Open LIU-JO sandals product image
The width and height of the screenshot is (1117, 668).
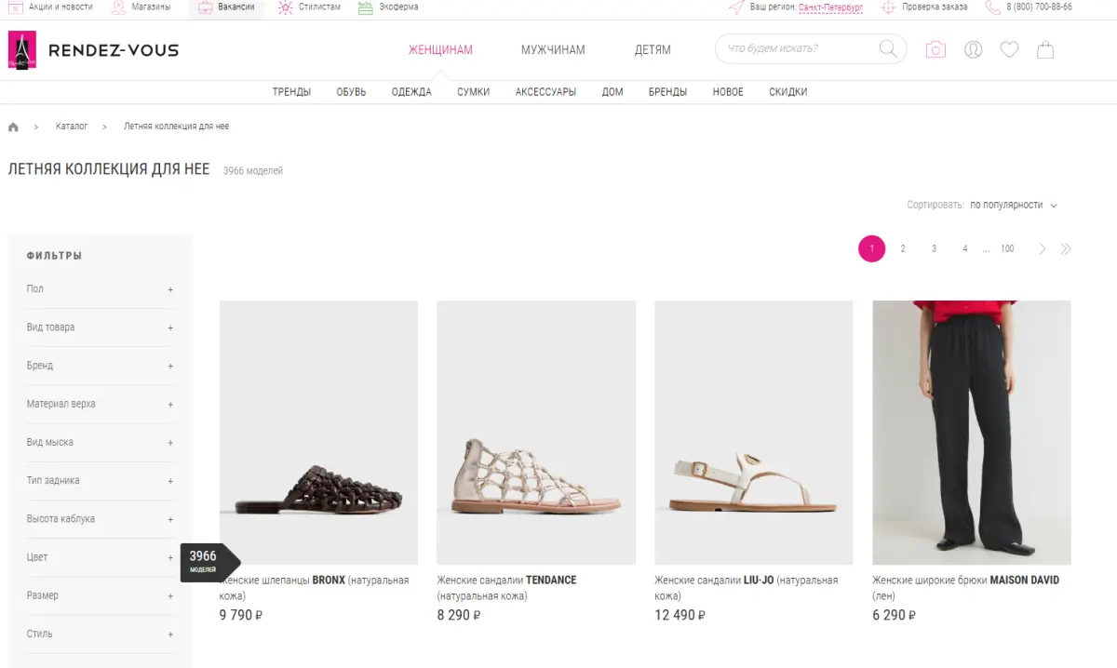[x=754, y=433]
